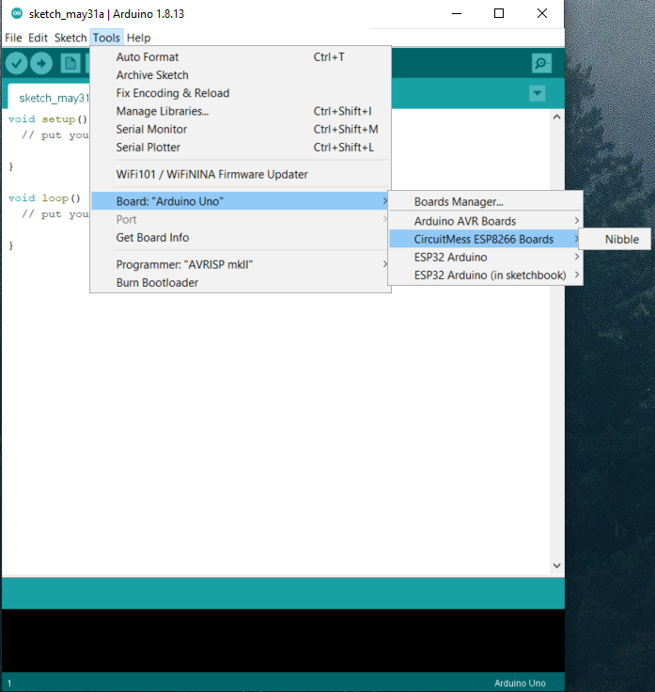Open the tab options dropdown arrow
Screen dimensions: 655x692
pyautogui.click(x=538, y=94)
